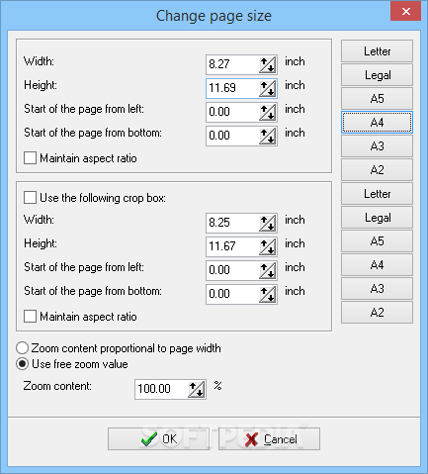Viewport: 428px width, 474px height.
Task: Click the Cancel button
Action: point(269,439)
